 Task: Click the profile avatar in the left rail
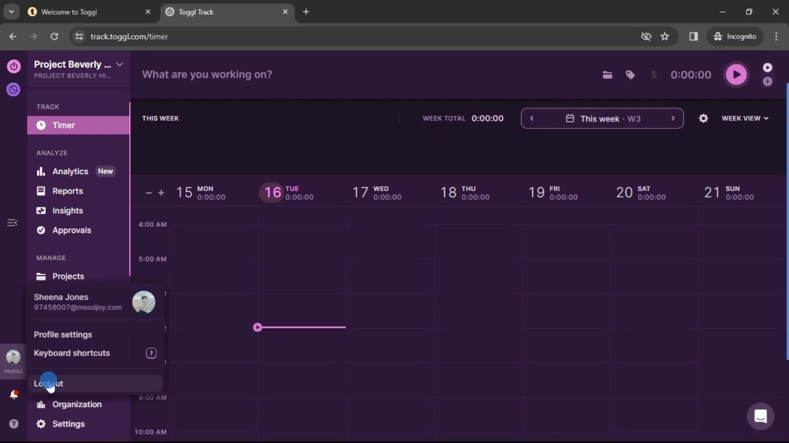pyautogui.click(x=13, y=357)
